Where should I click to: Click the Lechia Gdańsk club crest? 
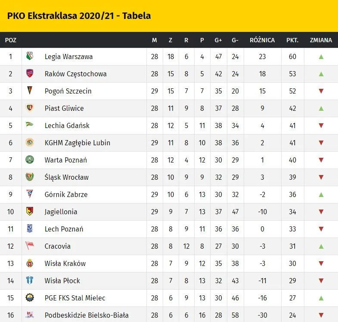click(30, 125)
